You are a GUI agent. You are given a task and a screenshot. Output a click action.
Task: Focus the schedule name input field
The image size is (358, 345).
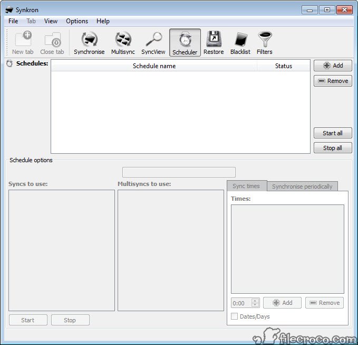(x=179, y=172)
